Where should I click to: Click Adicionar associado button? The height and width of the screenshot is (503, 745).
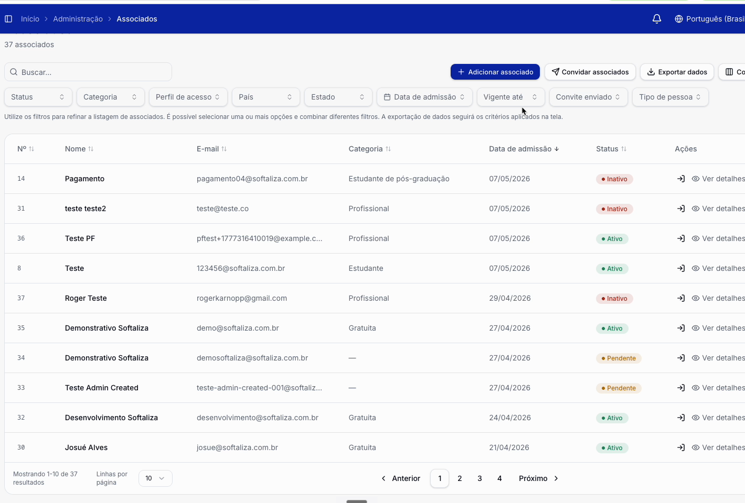point(495,72)
